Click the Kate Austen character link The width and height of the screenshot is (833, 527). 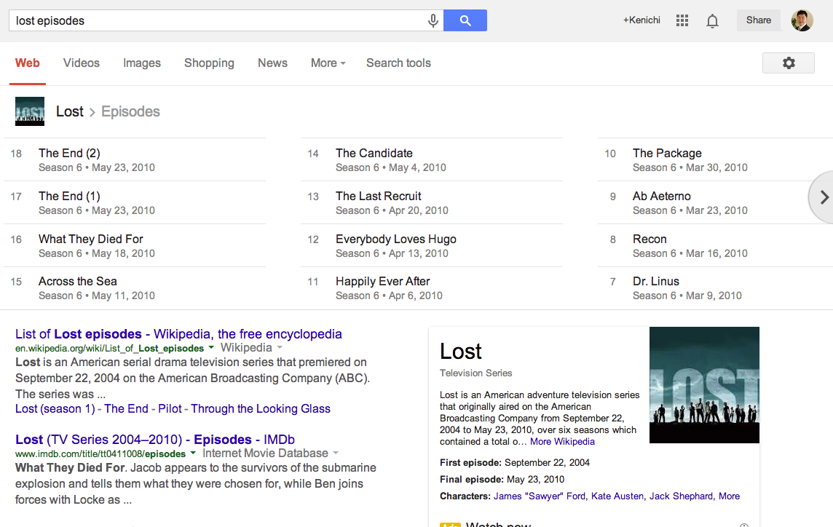pyautogui.click(x=617, y=496)
